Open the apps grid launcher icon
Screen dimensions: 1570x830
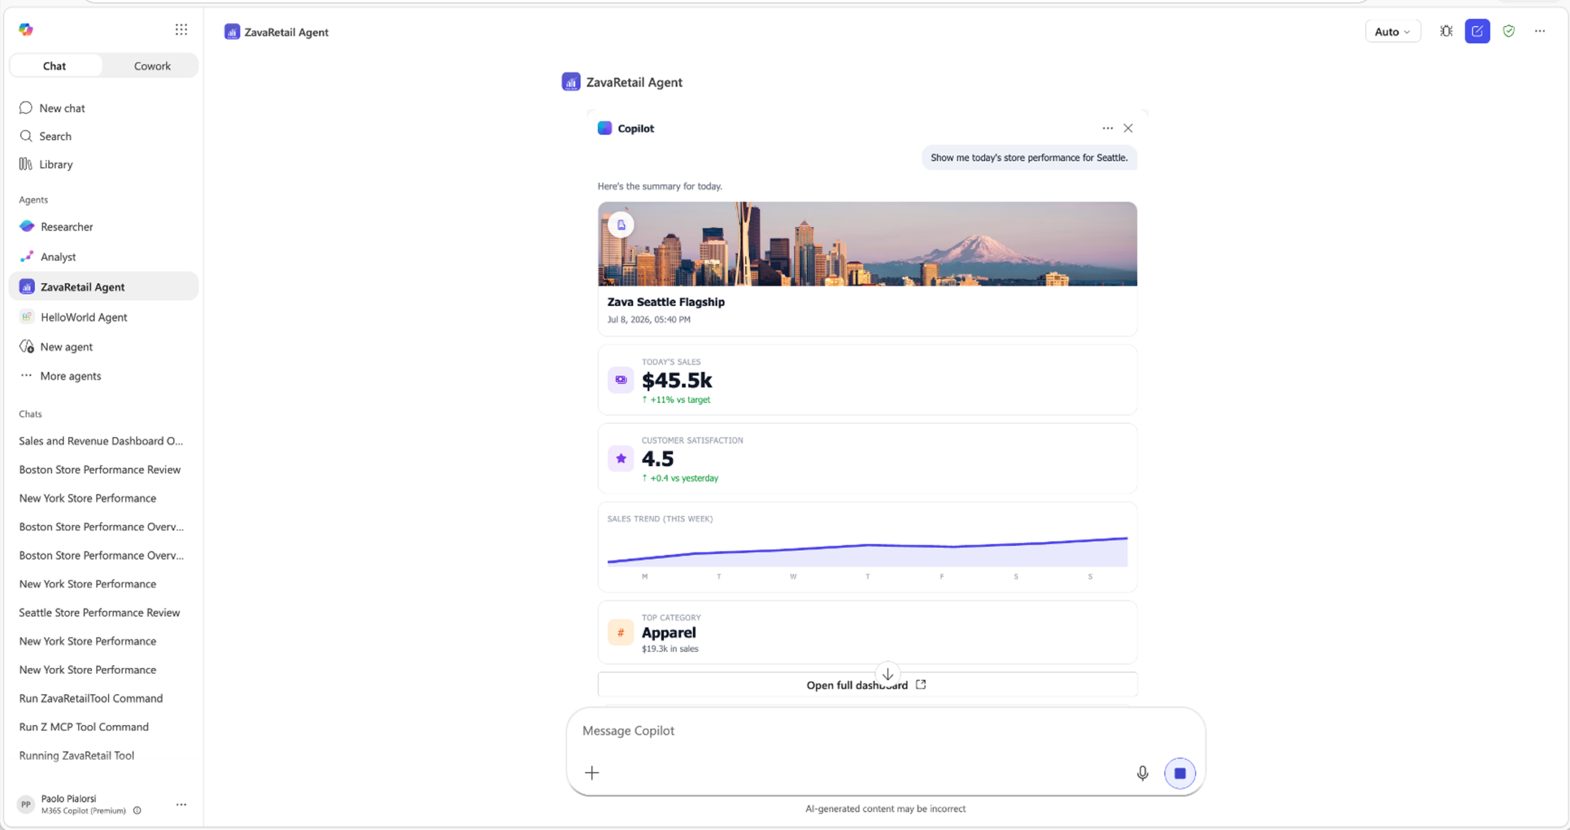click(181, 29)
